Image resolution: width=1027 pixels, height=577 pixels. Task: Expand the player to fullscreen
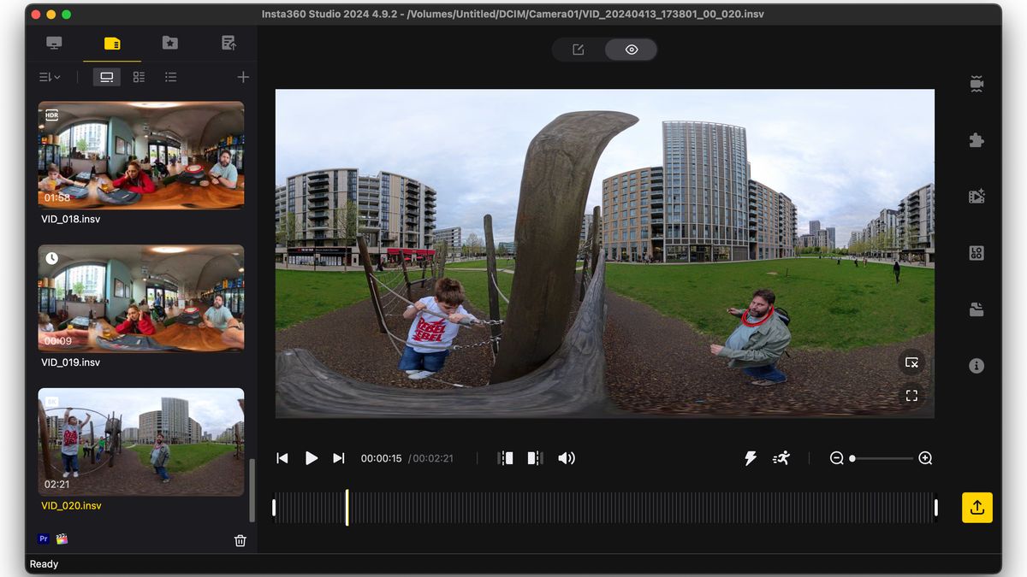(x=911, y=396)
